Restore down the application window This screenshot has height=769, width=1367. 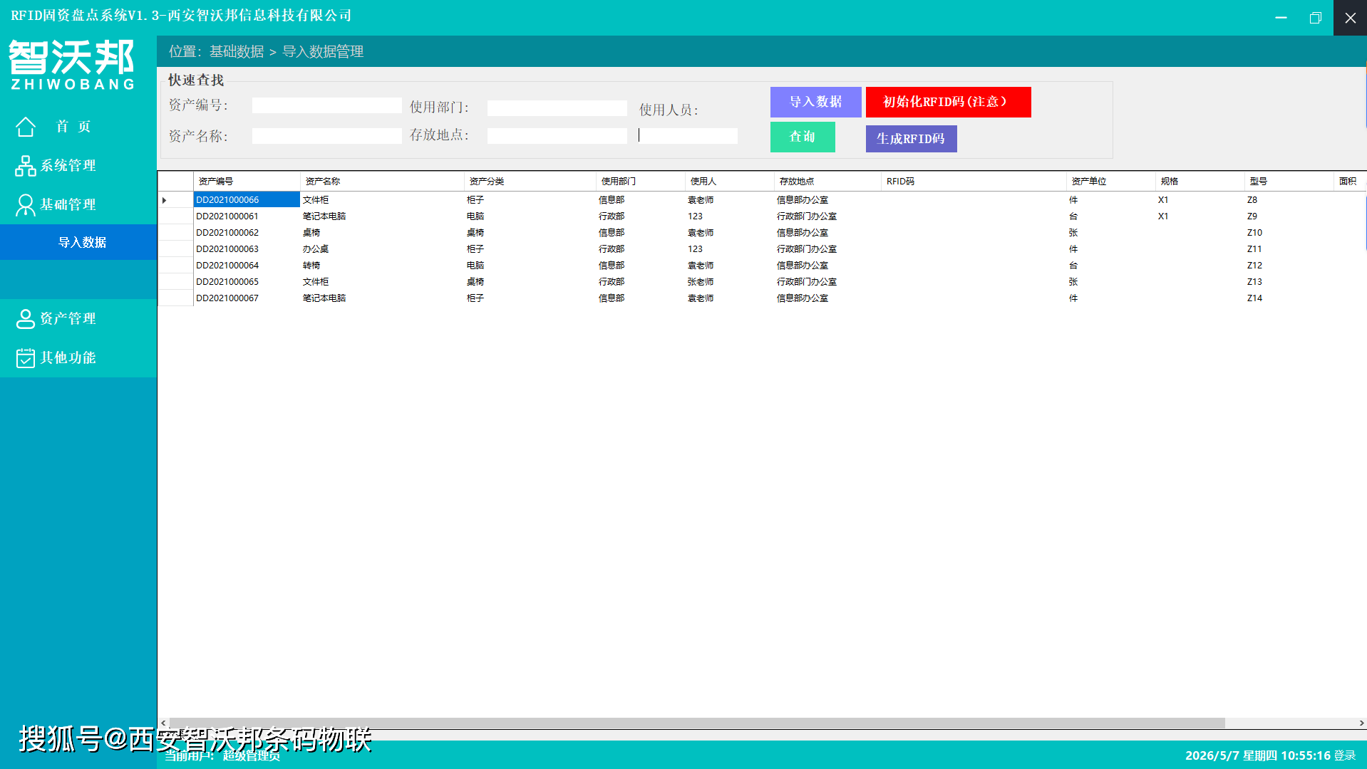tap(1315, 18)
